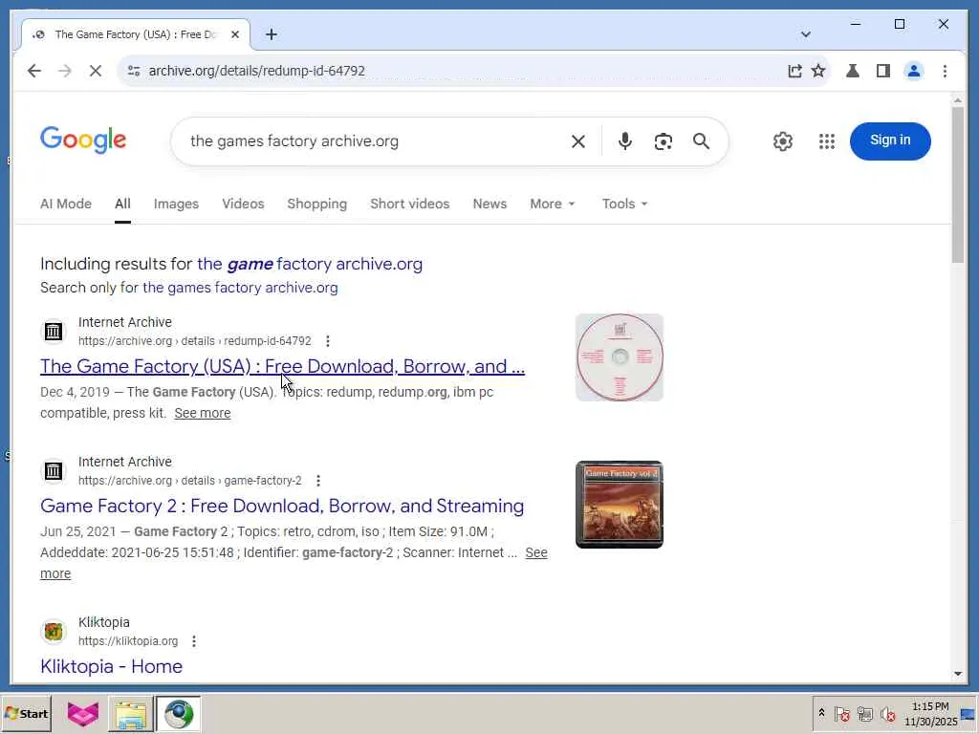Click the Sign in button
Screen dimensions: 979x734
(x=890, y=141)
